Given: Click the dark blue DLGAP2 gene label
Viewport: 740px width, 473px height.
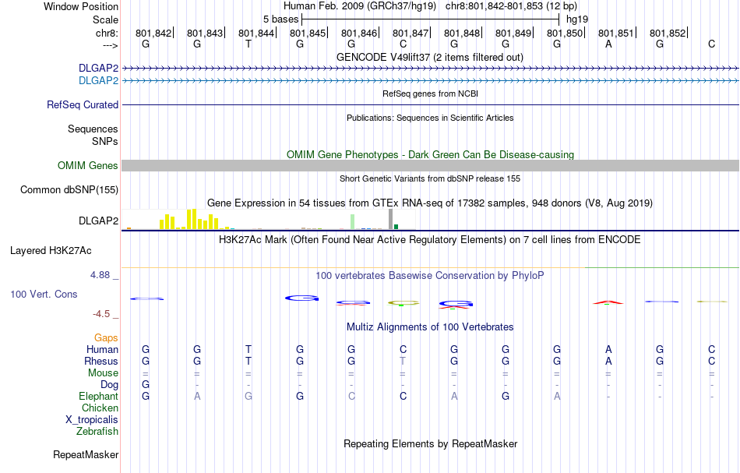Looking at the screenshot, I should [x=98, y=69].
